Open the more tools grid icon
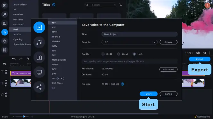Screen dimensions: 213x119 [x=4, y=50]
